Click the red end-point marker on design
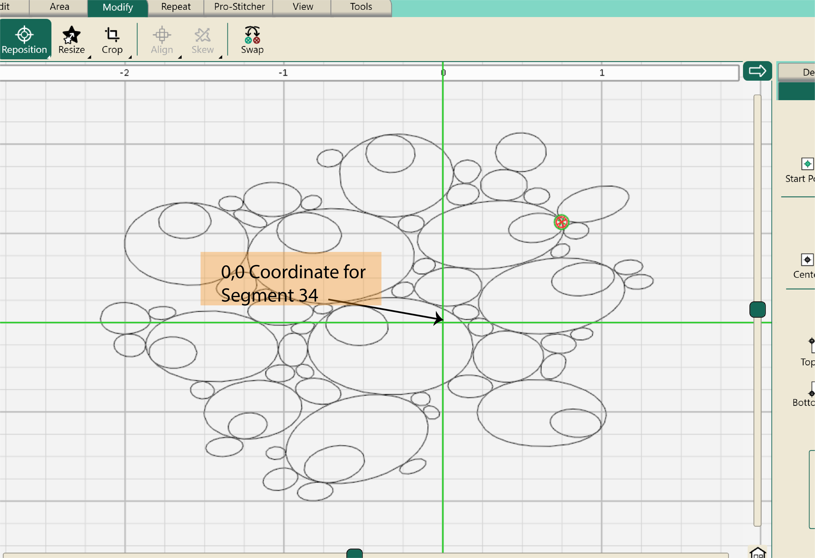The width and height of the screenshot is (815, 558). tap(561, 222)
